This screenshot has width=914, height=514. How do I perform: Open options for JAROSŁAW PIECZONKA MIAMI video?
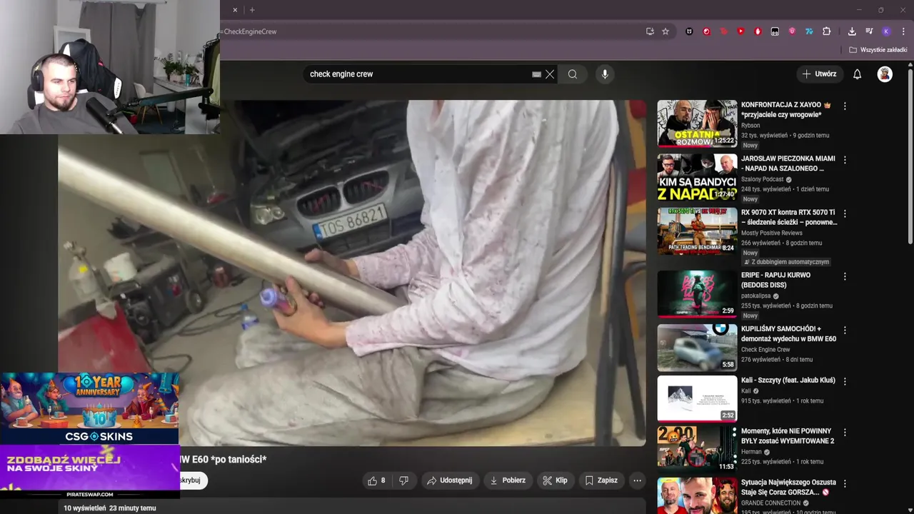point(845,160)
